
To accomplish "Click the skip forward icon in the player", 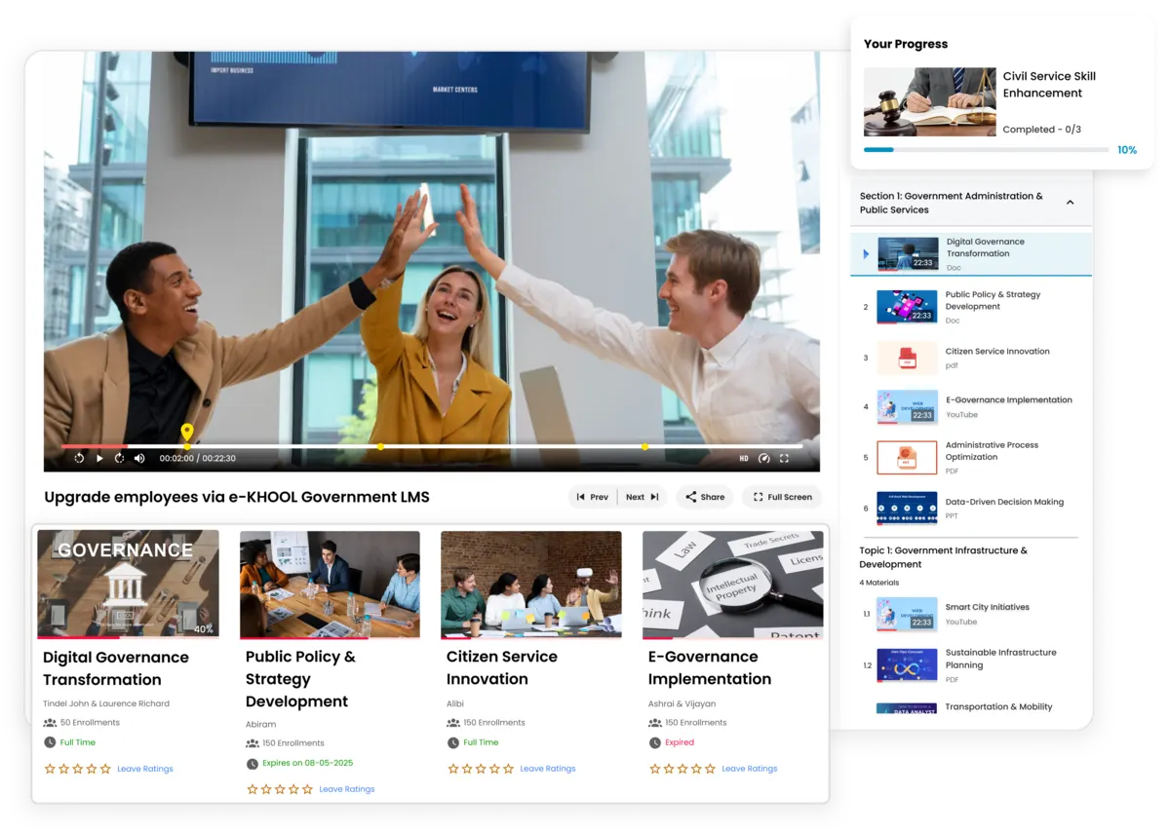I will (x=120, y=458).
